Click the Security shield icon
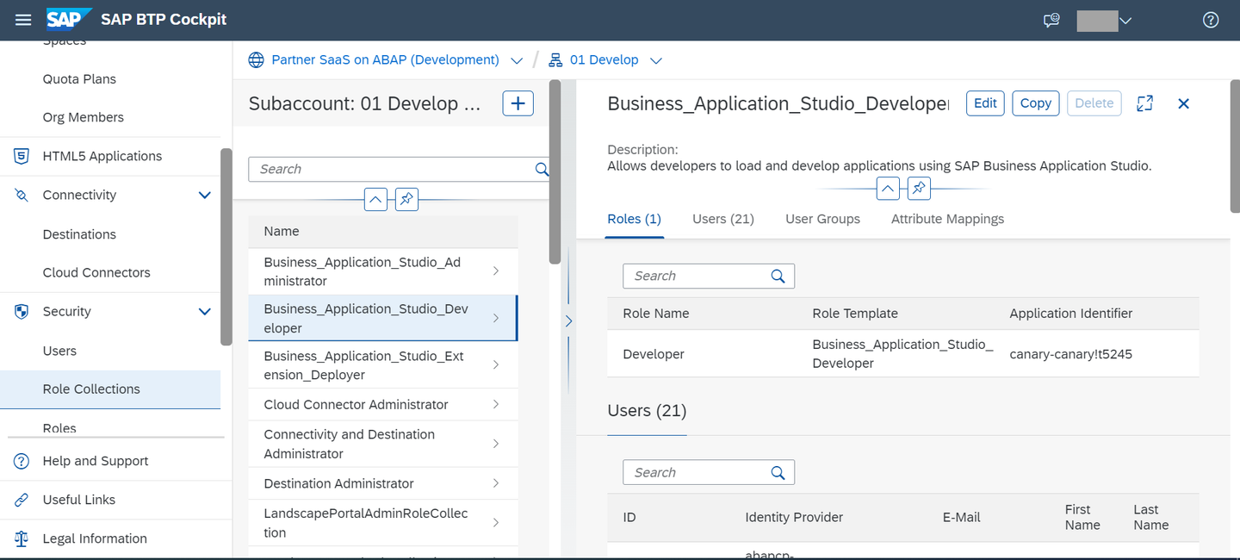The height and width of the screenshot is (560, 1240). (22, 312)
